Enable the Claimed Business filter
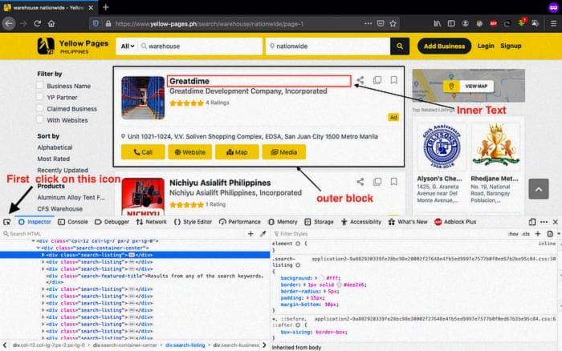 (x=40, y=108)
